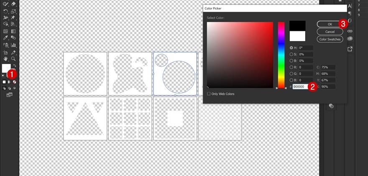Reset to default fill and stroke
This screenshot has height=176, width=368.
click(x=3, y=76)
